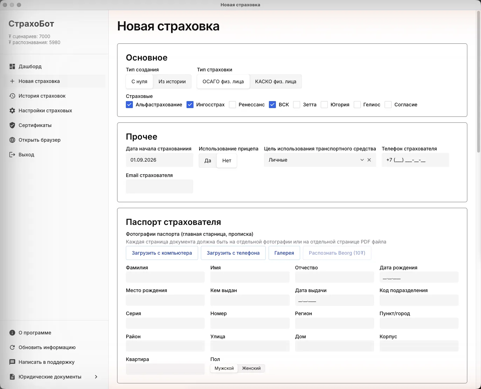Screen dimensions: 481x389
Task: Click the info icon for О программе
Action: tap(12, 333)
